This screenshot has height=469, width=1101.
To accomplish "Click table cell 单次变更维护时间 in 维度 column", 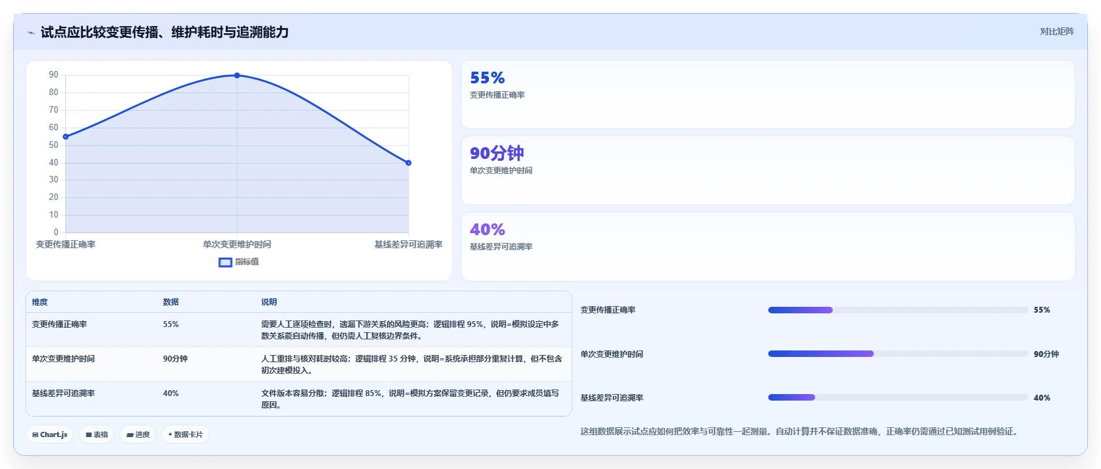I will [x=63, y=359].
